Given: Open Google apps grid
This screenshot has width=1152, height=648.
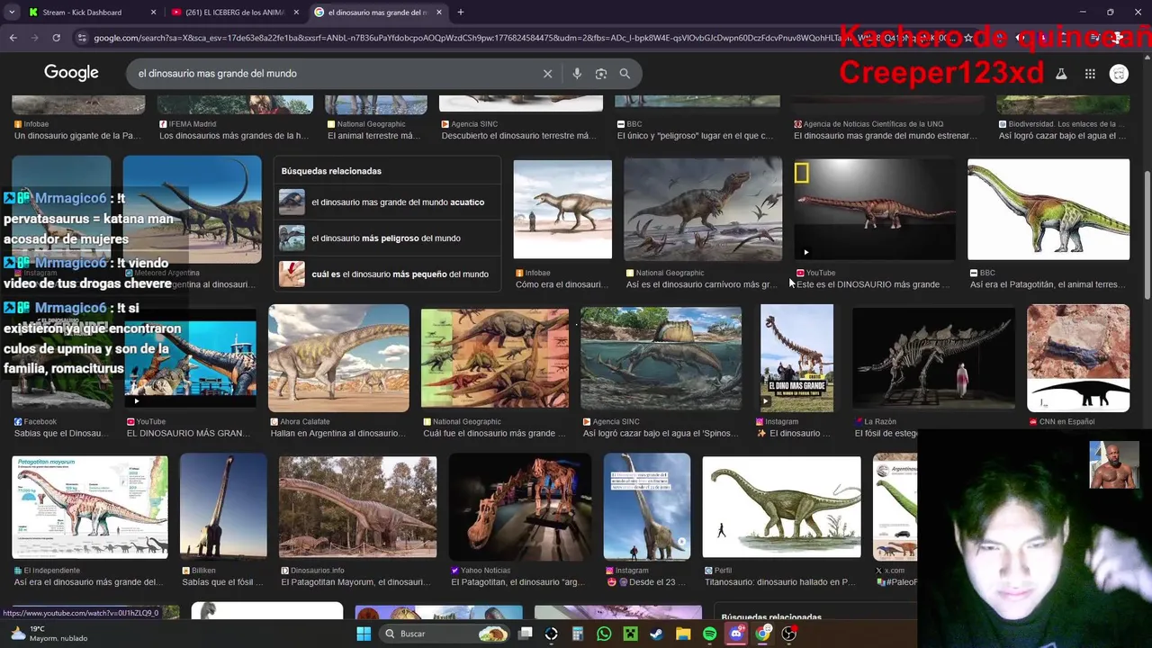Looking at the screenshot, I should [1090, 74].
